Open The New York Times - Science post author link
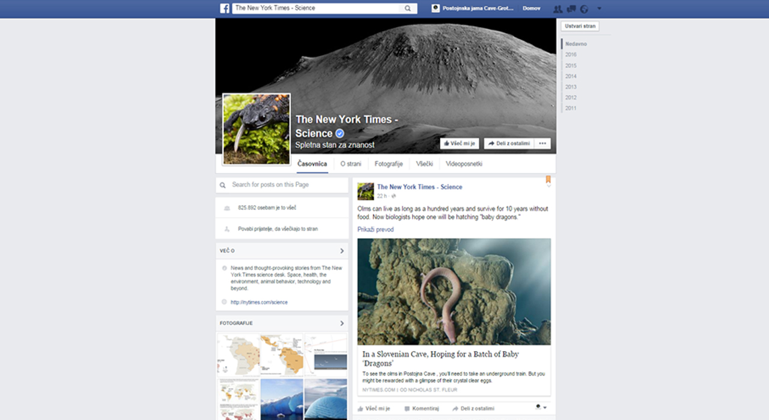 (419, 187)
